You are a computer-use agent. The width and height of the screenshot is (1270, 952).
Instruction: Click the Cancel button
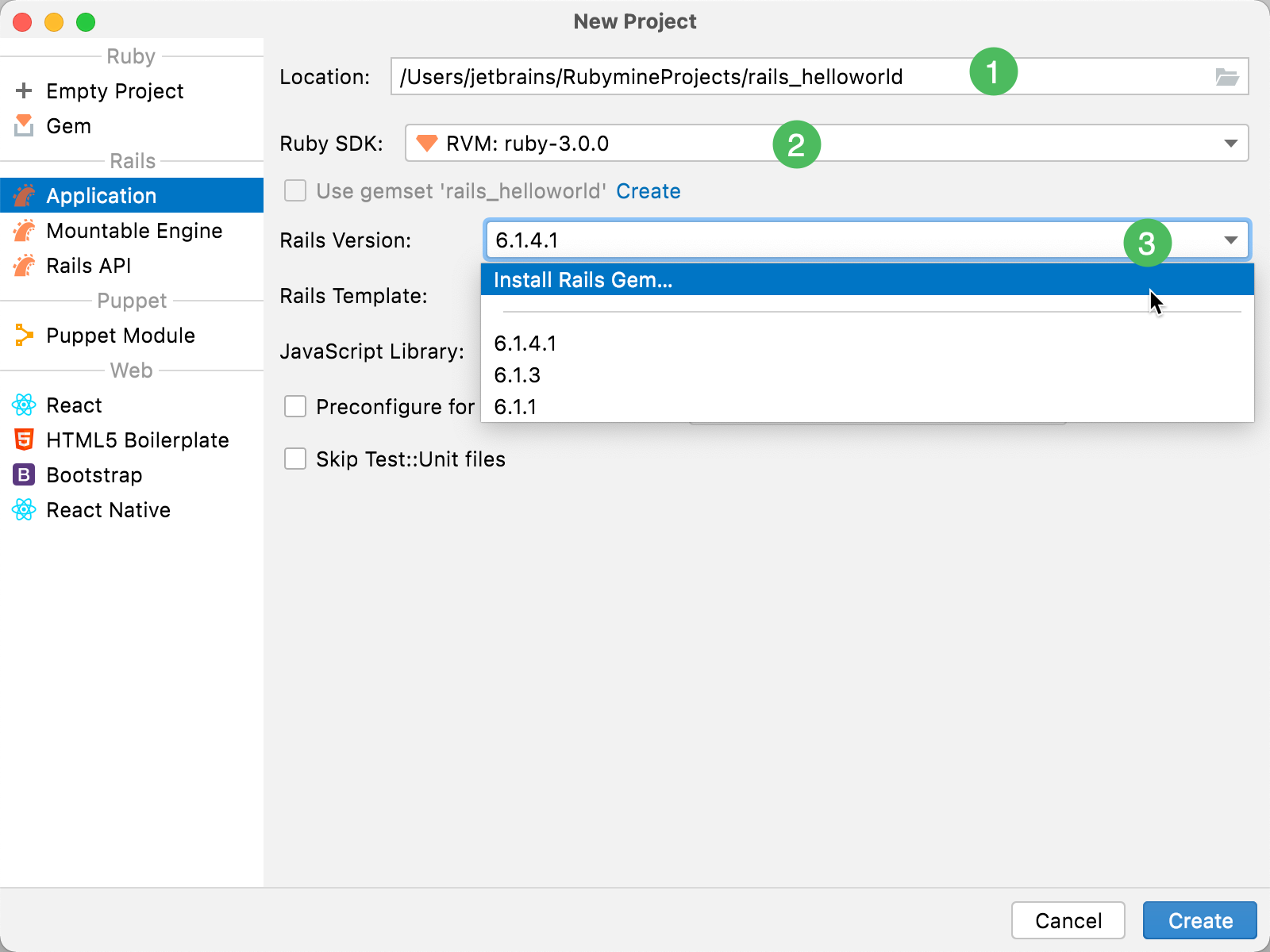point(1068,920)
